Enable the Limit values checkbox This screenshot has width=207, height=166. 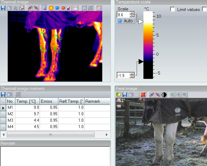point(173,9)
